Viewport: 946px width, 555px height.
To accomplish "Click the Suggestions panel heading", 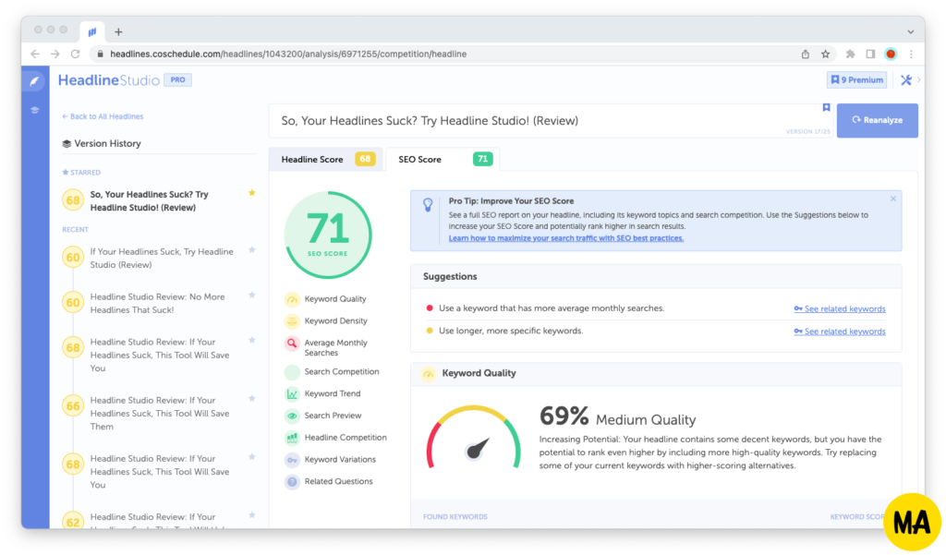I will point(450,276).
